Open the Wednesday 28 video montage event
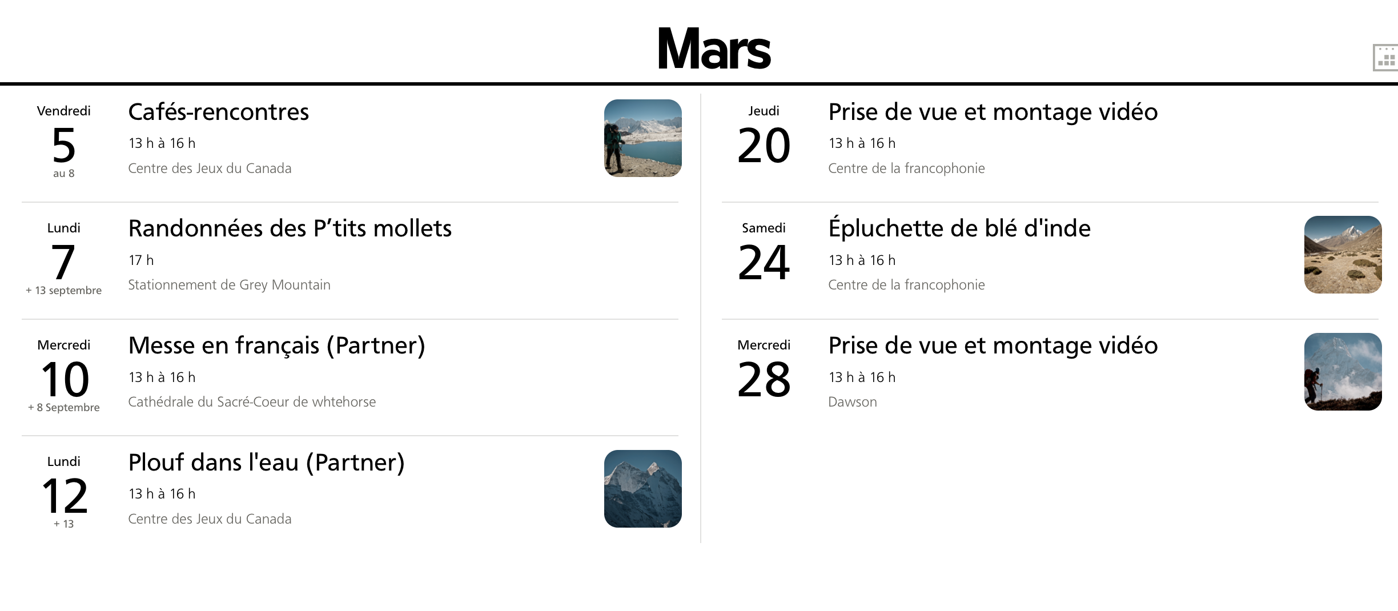Screen dimensions: 1398x611 (993, 345)
